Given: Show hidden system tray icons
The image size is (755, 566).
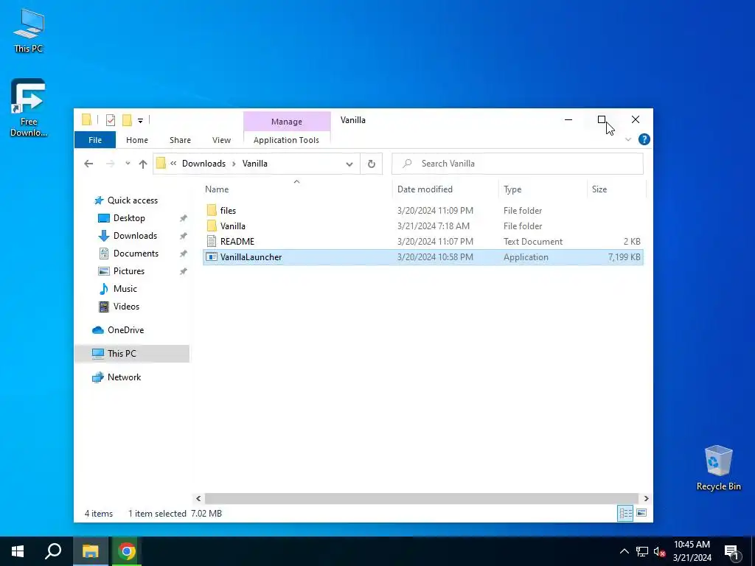Looking at the screenshot, I should pyautogui.click(x=624, y=551).
